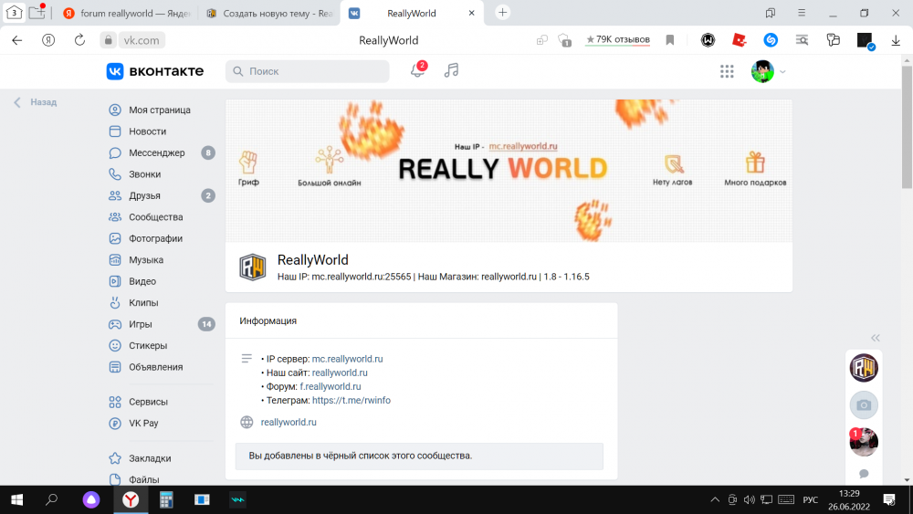Open VK notifications bell
The width and height of the screenshot is (913, 514).
point(417,71)
